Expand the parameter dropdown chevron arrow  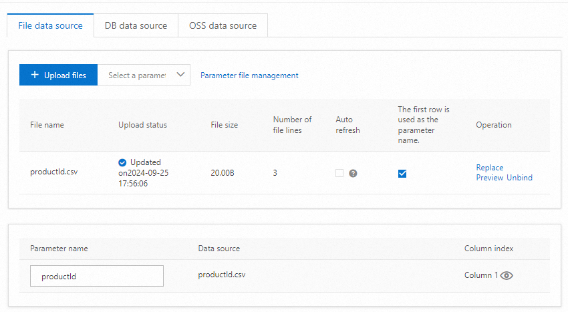[x=180, y=75]
